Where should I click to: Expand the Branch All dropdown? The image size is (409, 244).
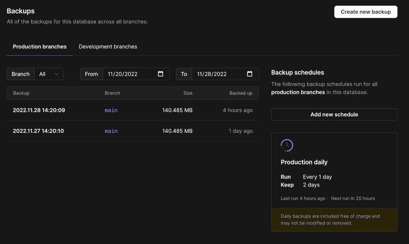49,74
